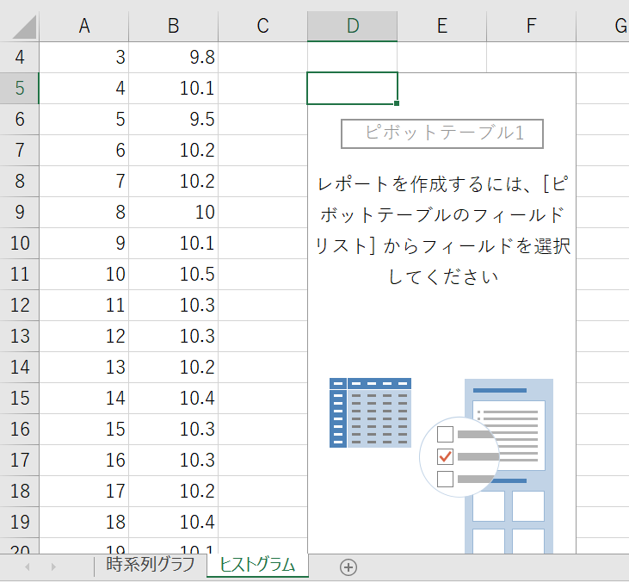Select column B header
629x582 pixels.
click(x=173, y=26)
